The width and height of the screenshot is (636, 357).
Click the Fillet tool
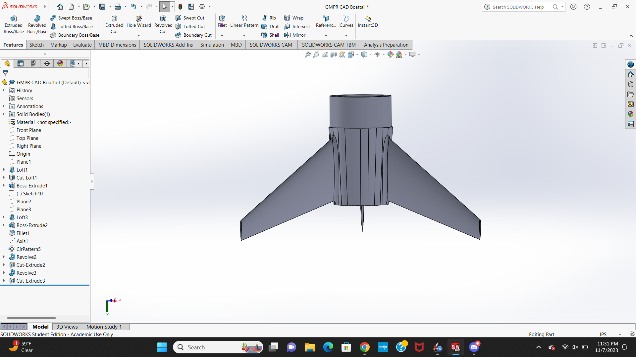pos(222,22)
